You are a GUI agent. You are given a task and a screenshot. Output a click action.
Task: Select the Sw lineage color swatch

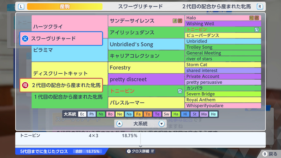coord(166,114)
